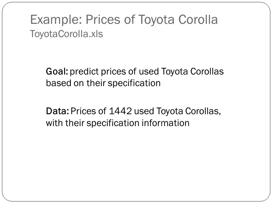Click the word 'used' in the Data line
This screenshot has height=204, width=272.
(144, 111)
